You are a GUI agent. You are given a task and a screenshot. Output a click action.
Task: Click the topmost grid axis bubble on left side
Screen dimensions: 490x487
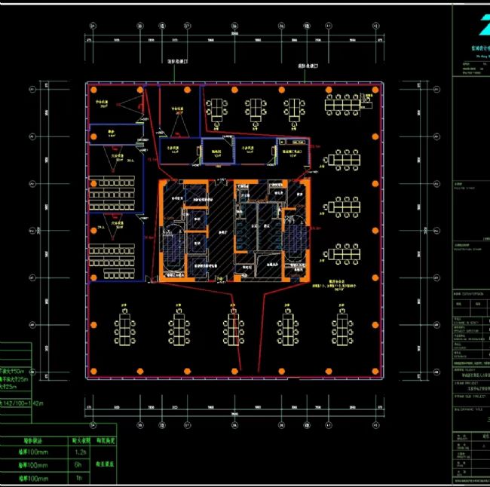pos(32,90)
